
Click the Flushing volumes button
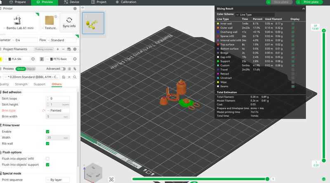(x=44, y=49)
